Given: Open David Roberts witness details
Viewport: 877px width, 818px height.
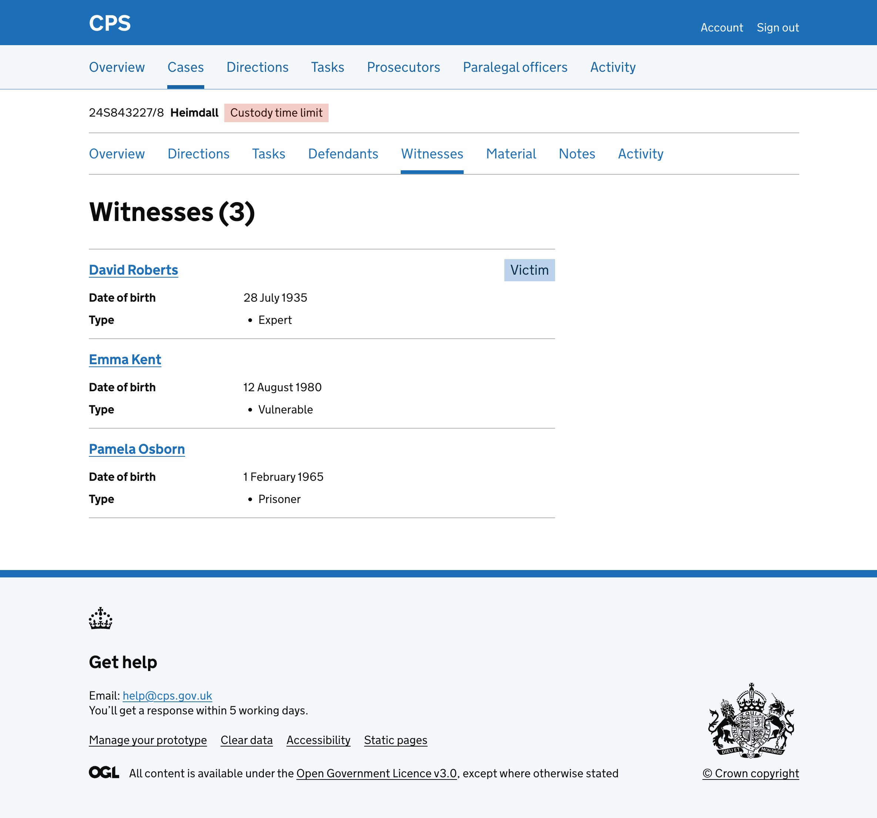Looking at the screenshot, I should (x=133, y=269).
